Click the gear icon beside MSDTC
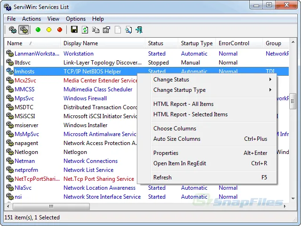The width and height of the screenshot is (301, 226). pos(9,107)
